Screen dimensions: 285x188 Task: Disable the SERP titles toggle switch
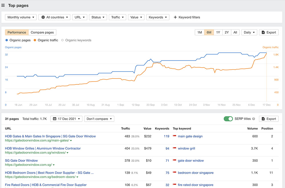pyautogui.click(x=228, y=119)
